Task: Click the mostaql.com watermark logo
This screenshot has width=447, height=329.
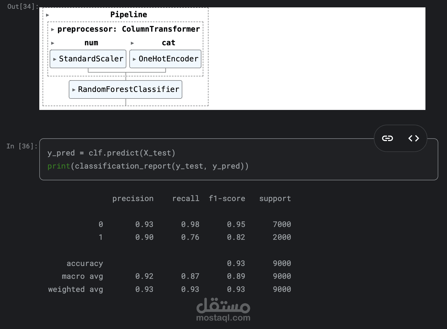Action: [x=223, y=310]
